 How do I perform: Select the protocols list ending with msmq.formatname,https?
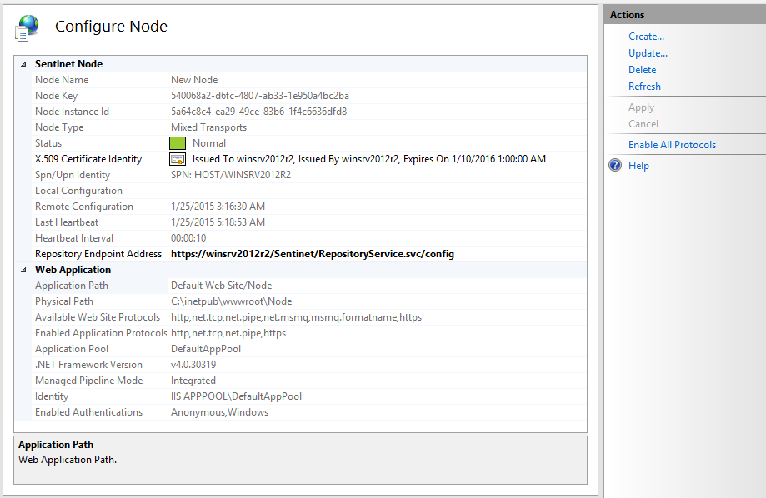296,317
